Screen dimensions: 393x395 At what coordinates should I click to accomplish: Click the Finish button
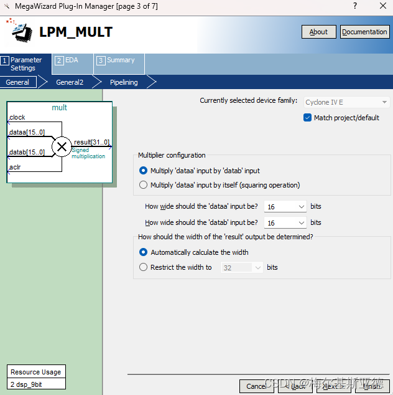[x=372, y=386]
